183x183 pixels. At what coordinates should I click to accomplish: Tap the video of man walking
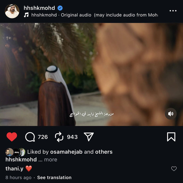pyautogui.click(x=91, y=74)
